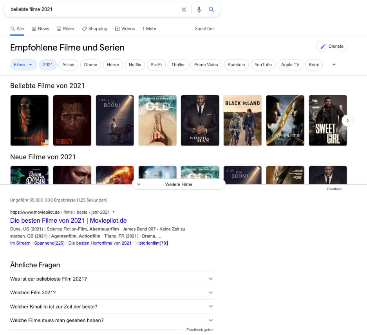Viewport: 367px width, 335px height.
Task: Select the Thriller chip
Action: click(178, 65)
